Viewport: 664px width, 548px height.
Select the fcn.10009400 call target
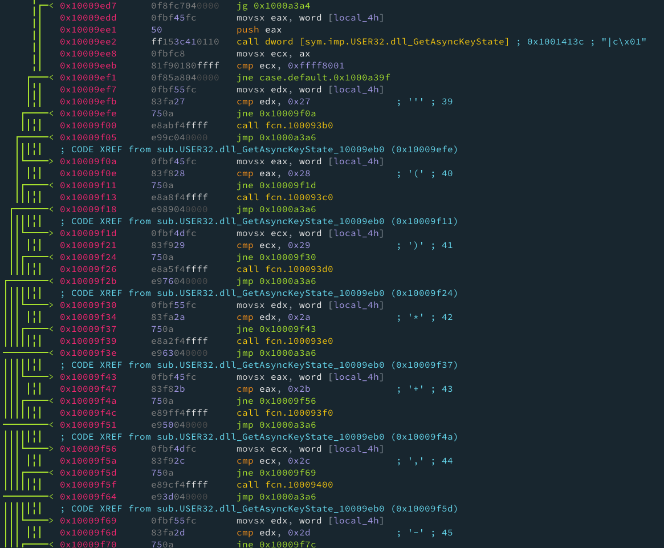pos(299,485)
